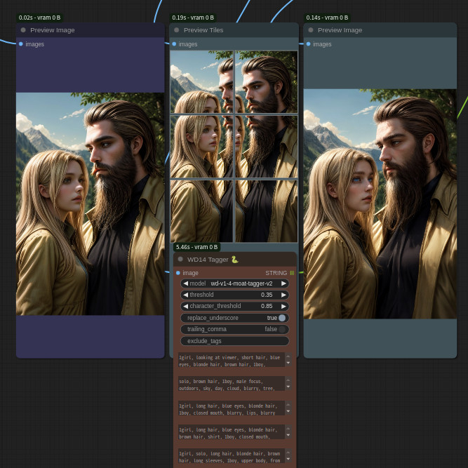
Task: Click the first tag output text box
Action: click(x=230, y=361)
